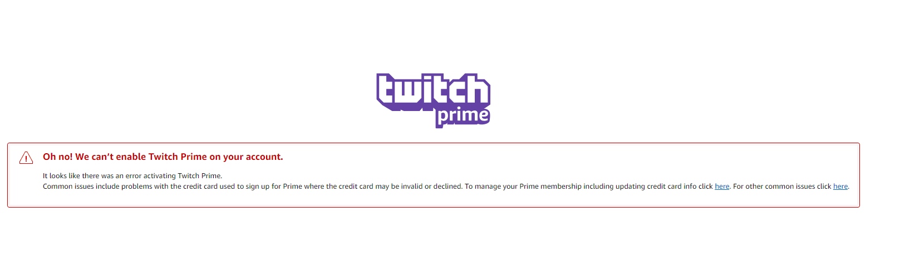Click the text 'For other common issues click'
The image size is (900, 272).
[782, 187]
